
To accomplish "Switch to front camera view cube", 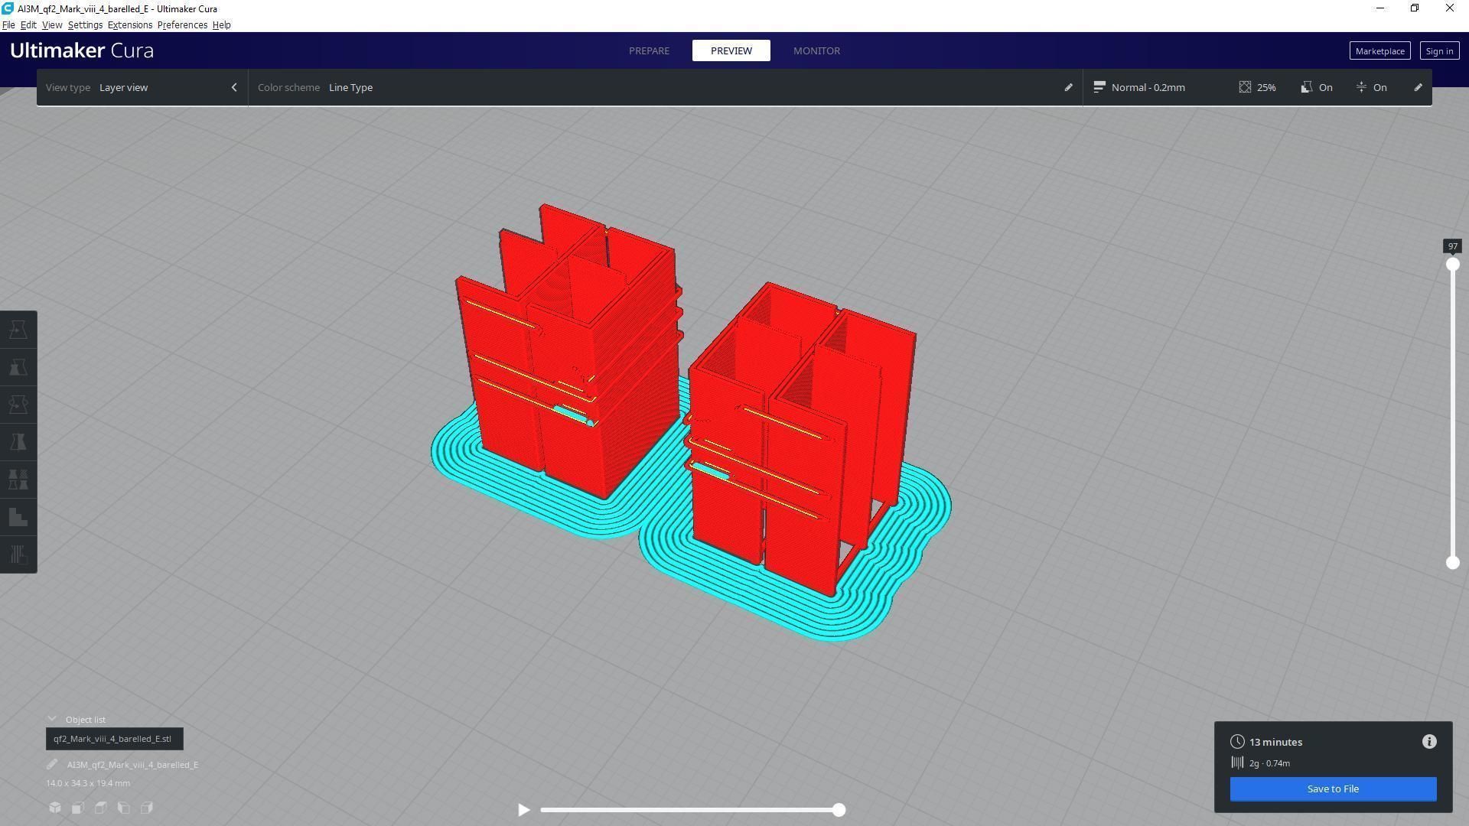I will (78, 808).
